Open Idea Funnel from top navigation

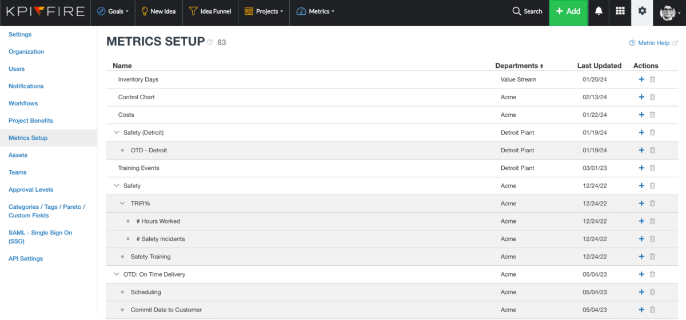coord(210,11)
